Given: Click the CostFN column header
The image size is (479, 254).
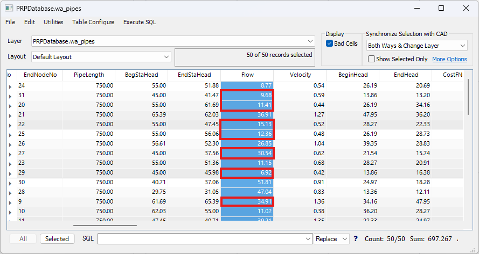Looking at the screenshot, I should pos(448,75).
